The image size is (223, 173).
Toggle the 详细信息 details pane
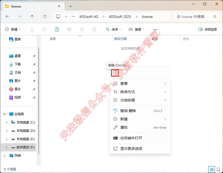(x=208, y=29)
